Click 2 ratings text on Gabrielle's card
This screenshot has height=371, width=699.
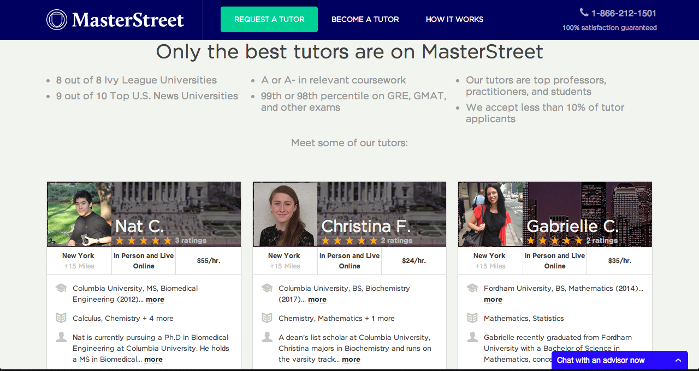click(602, 241)
